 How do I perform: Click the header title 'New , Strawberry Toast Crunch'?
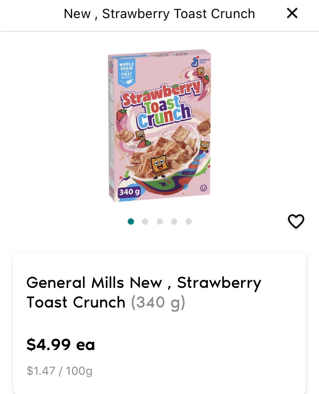159,14
